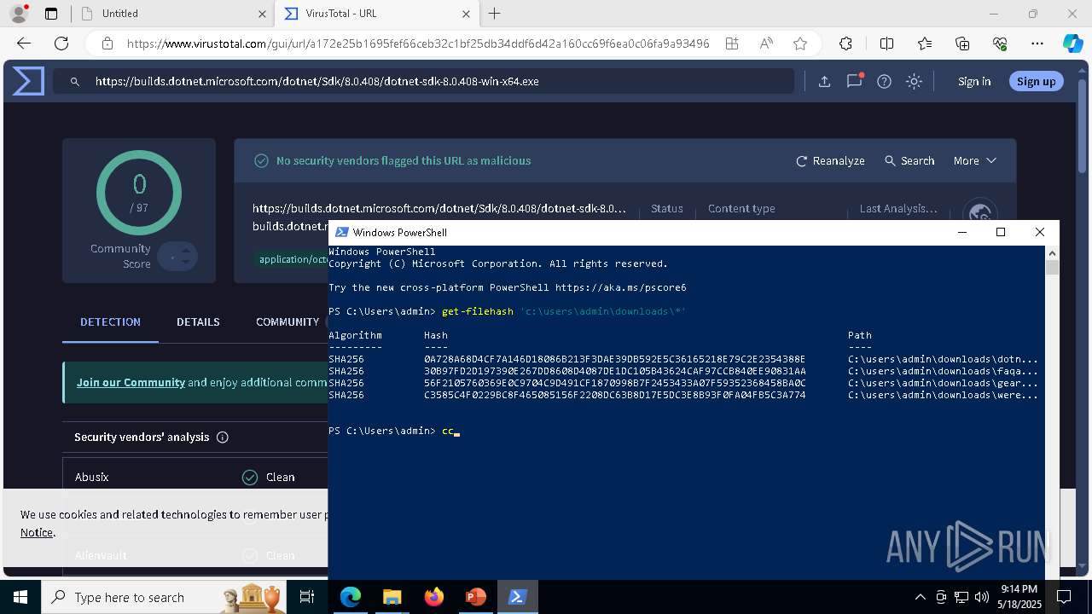Click the Reanalyze button

click(830, 160)
